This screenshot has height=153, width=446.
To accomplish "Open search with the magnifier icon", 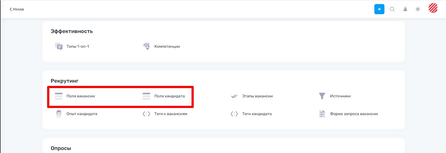I will pyautogui.click(x=392, y=9).
